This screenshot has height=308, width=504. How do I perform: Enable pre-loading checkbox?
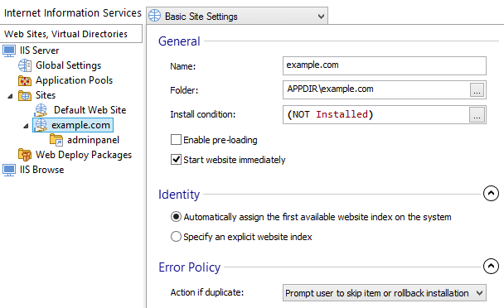[176, 140]
